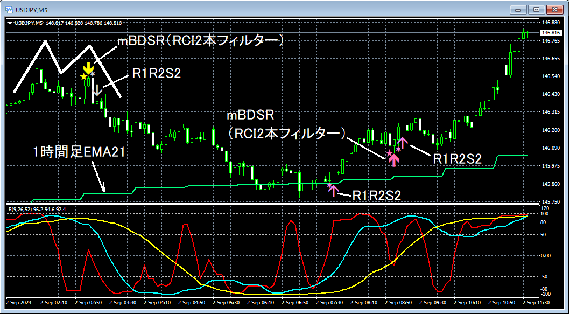Click price scale value 146.540
The image size is (570, 314).
(x=550, y=76)
